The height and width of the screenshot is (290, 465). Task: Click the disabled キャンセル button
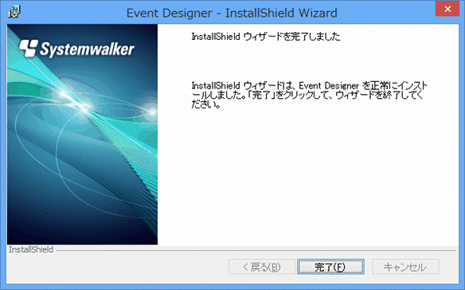click(x=405, y=267)
